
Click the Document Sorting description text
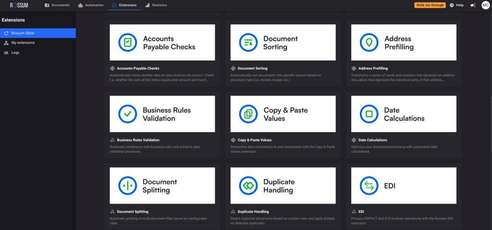(276, 77)
